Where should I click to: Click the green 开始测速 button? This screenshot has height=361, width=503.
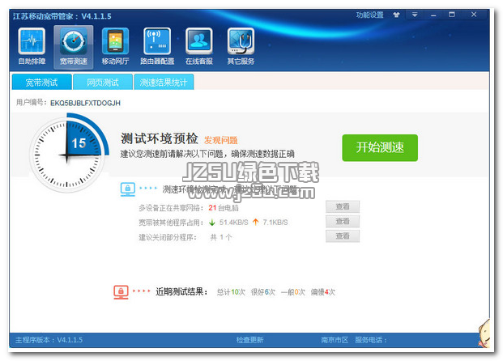(x=380, y=147)
